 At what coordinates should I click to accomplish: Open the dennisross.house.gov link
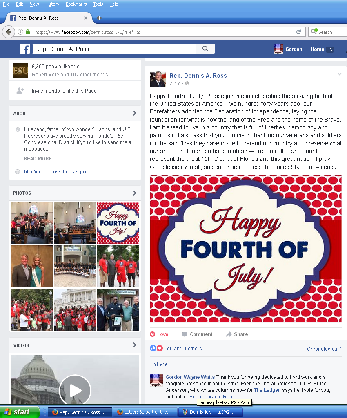pos(56,172)
